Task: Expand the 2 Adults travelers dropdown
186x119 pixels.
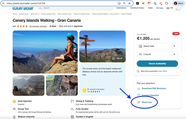Action: (x=157, y=54)
